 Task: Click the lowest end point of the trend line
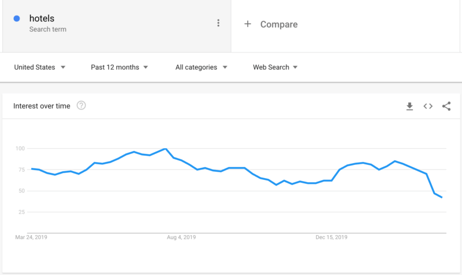tap(442, 198)
